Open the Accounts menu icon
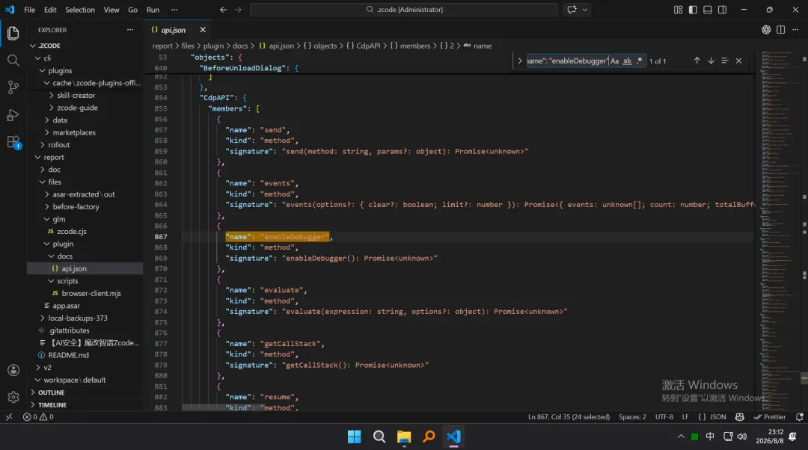 tap(13, 370)
